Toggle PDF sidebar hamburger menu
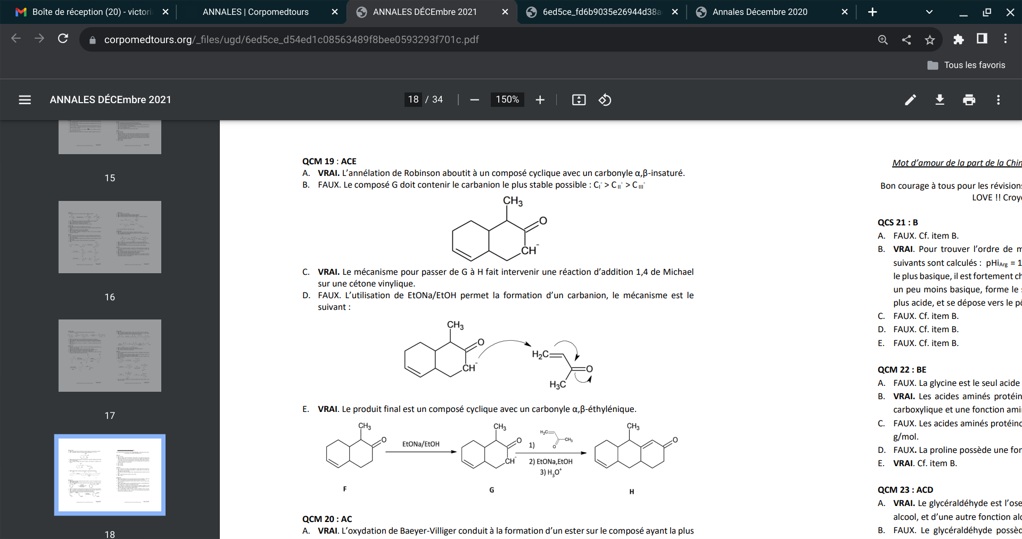1022x539 pixels. pos(24,100)
